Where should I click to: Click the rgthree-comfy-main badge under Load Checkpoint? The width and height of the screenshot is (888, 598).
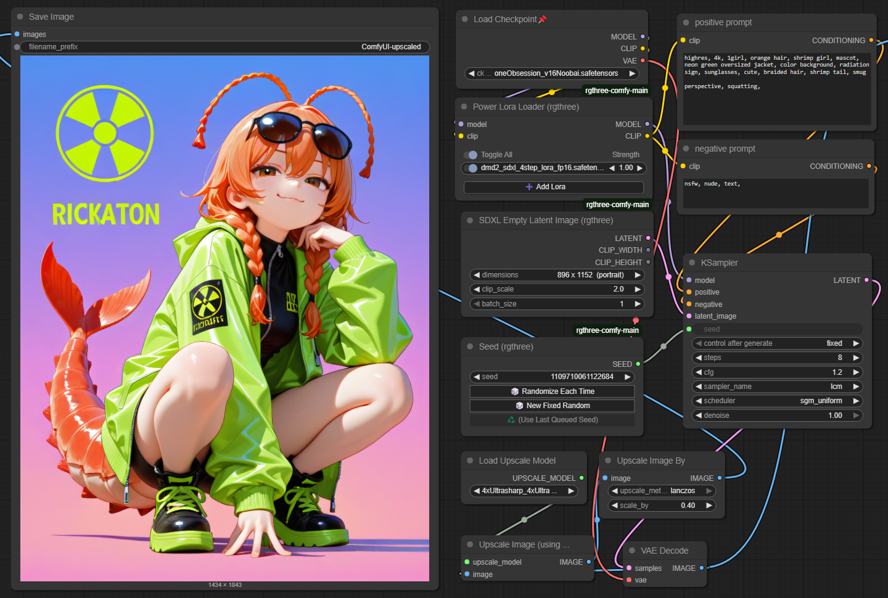[x=616, y=91]
